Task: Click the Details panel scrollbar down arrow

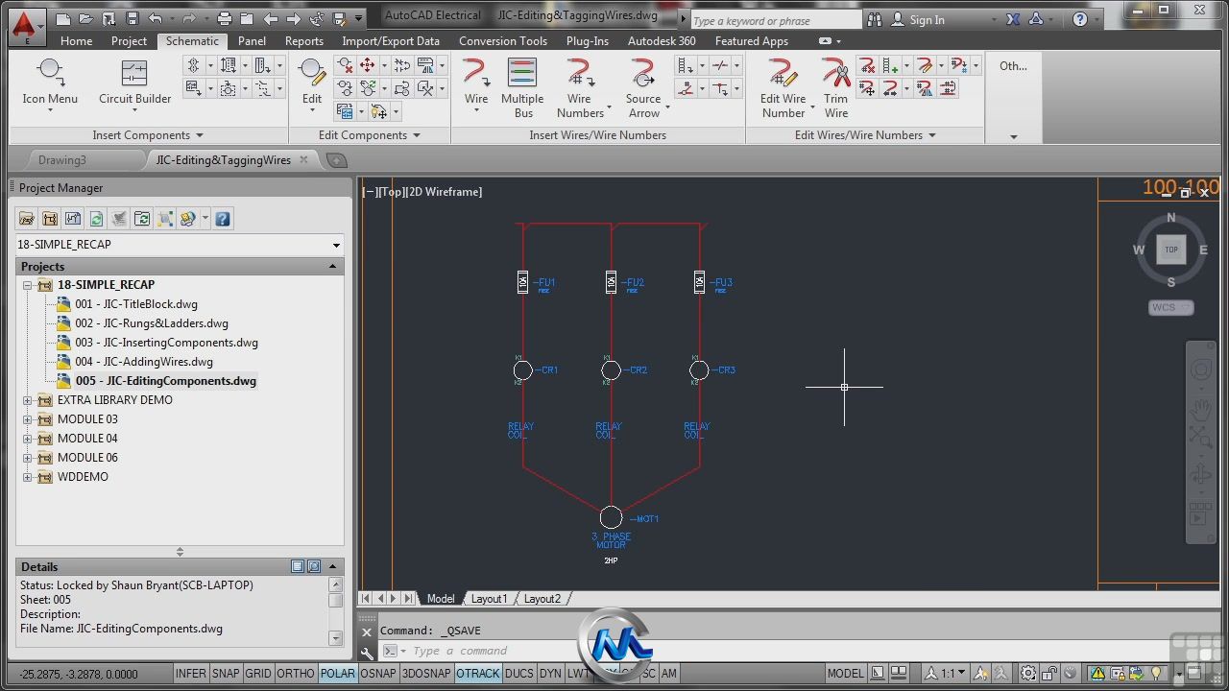Action: point(335,637)
